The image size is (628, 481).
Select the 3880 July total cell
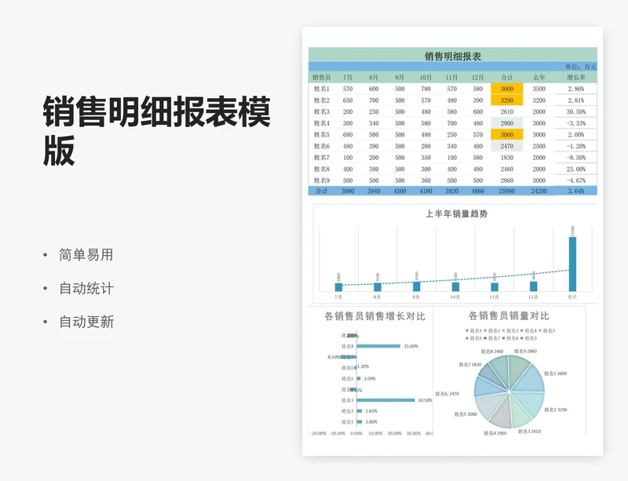coord(348,191)
